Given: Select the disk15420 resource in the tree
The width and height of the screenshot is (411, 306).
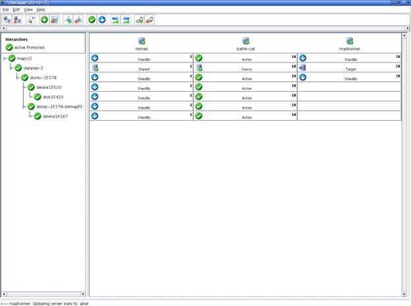Looking at the screenshot, I should (x=53, y=97).
